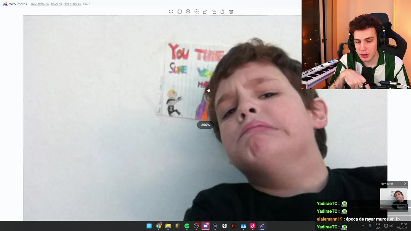
Task: Open network settings tray icon
Action: point(386,226)
